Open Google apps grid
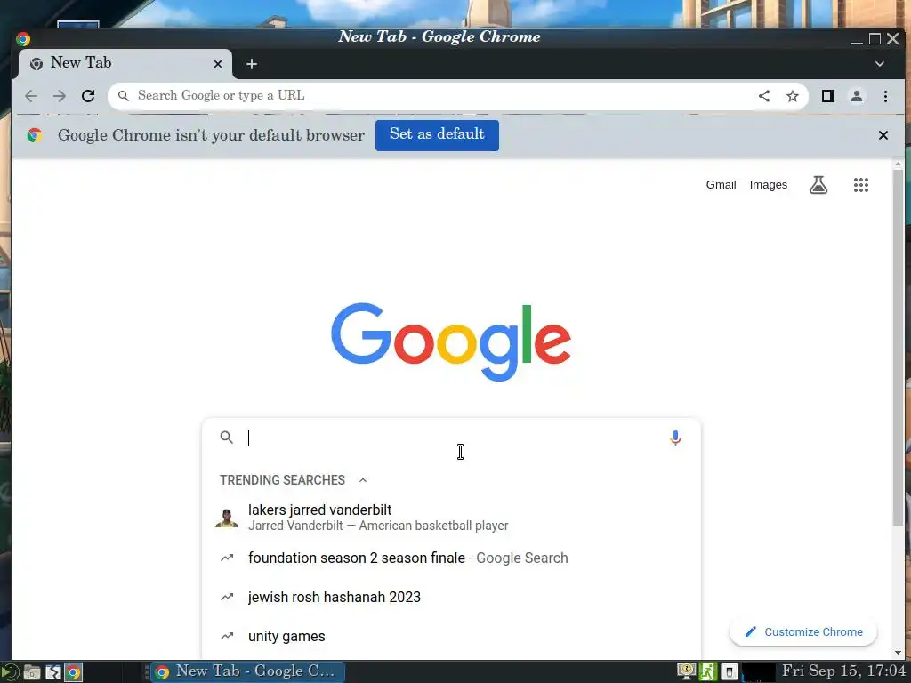 [x=861, y=185]
